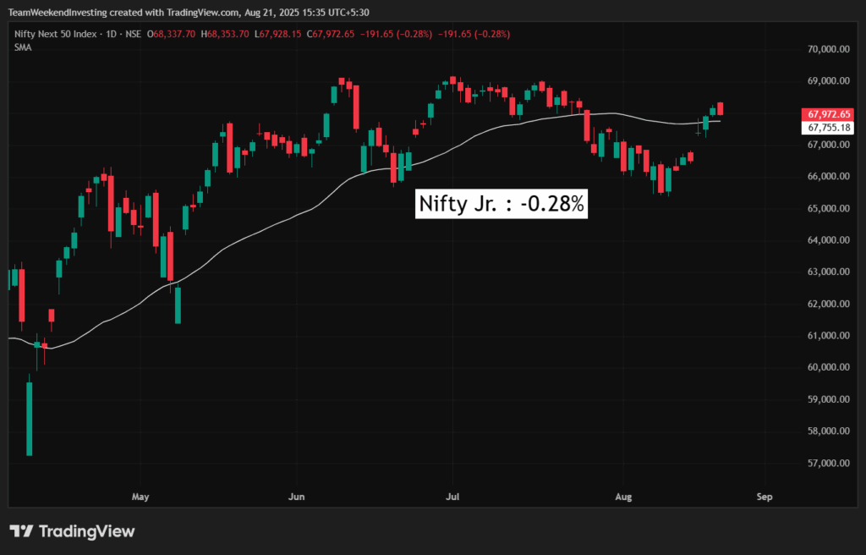The image size is (866, 555).
Task: Click the May label on time axis
Action: pos(140,497)
